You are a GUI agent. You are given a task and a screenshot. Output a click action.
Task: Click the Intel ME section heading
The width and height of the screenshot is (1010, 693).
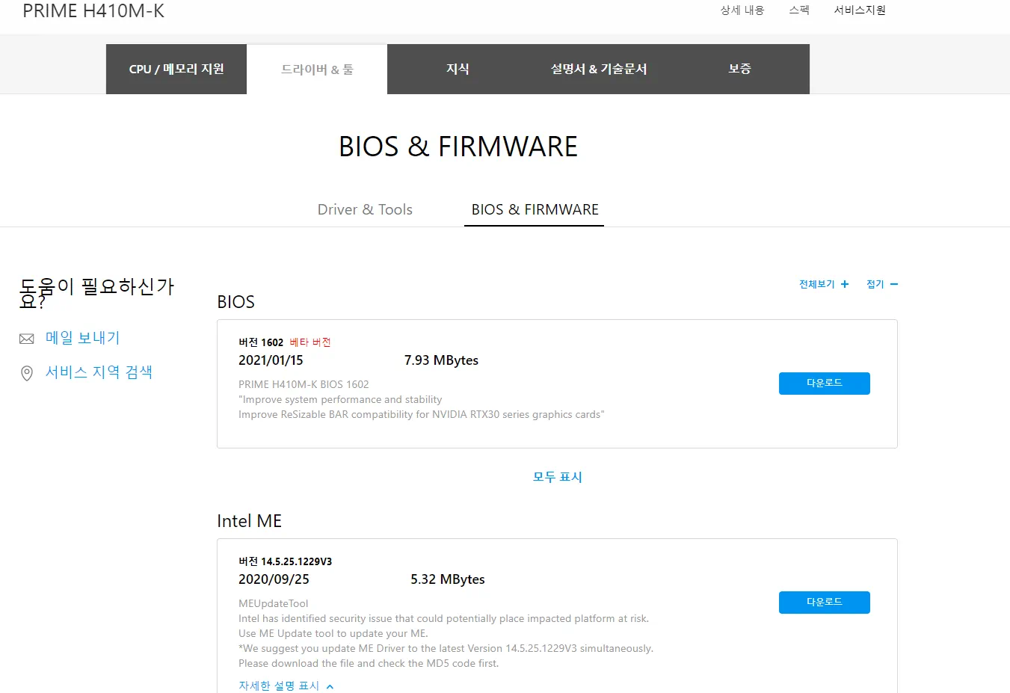(x=249, y=521)
